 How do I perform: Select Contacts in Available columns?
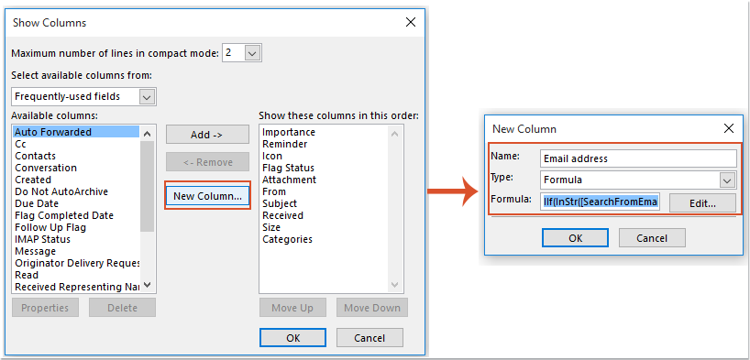tap(76, 156)
